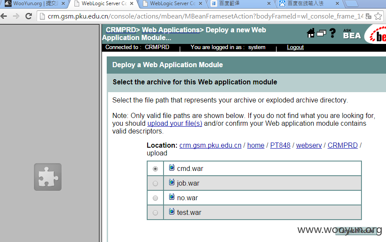Close the 百度翻译 tab

(x=269, y=4)
